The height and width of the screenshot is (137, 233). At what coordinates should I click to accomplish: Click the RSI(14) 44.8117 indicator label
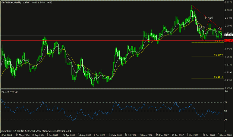[10, 91]
